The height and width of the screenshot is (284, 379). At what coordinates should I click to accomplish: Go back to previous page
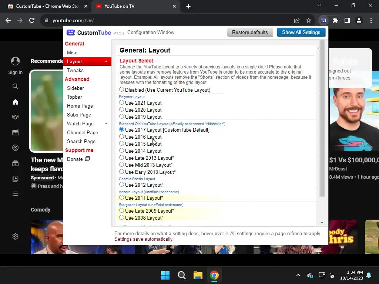pyautogui.click(x=8, y=21)
